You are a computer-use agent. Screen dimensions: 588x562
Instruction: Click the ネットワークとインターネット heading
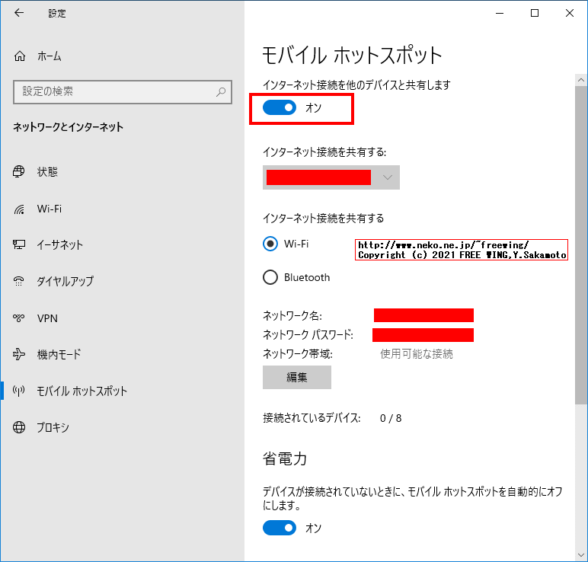tap(68, 127)
